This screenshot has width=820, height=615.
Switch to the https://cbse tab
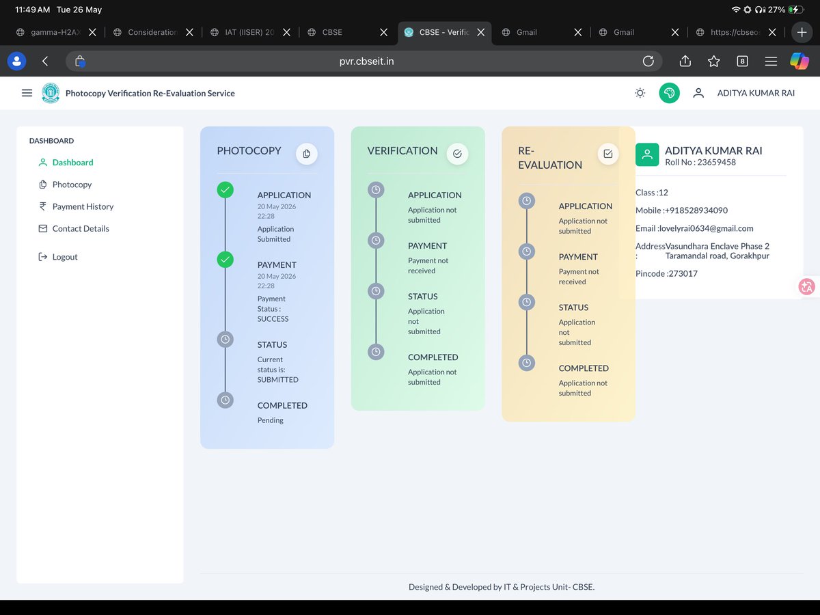tap(730, 32)
